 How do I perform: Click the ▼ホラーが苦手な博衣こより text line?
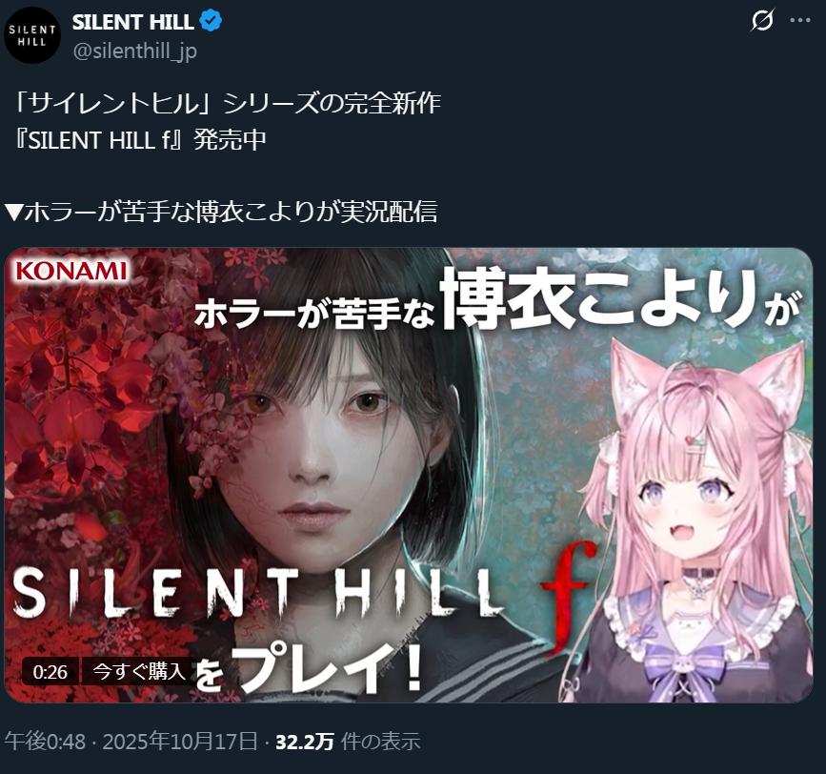click(221, 212)
